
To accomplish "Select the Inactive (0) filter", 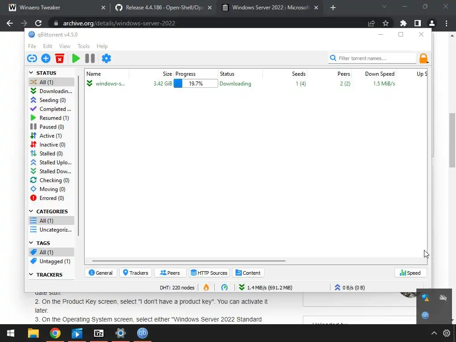I will coord(52,145).
